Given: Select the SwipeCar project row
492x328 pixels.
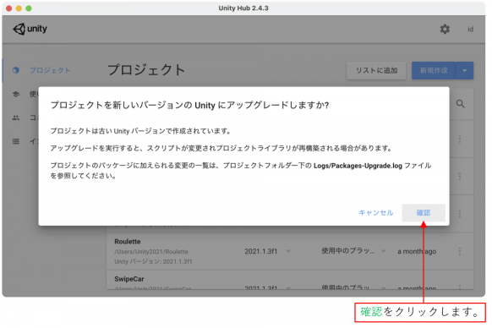Looking at the screenshot, I should coord(290,280).
